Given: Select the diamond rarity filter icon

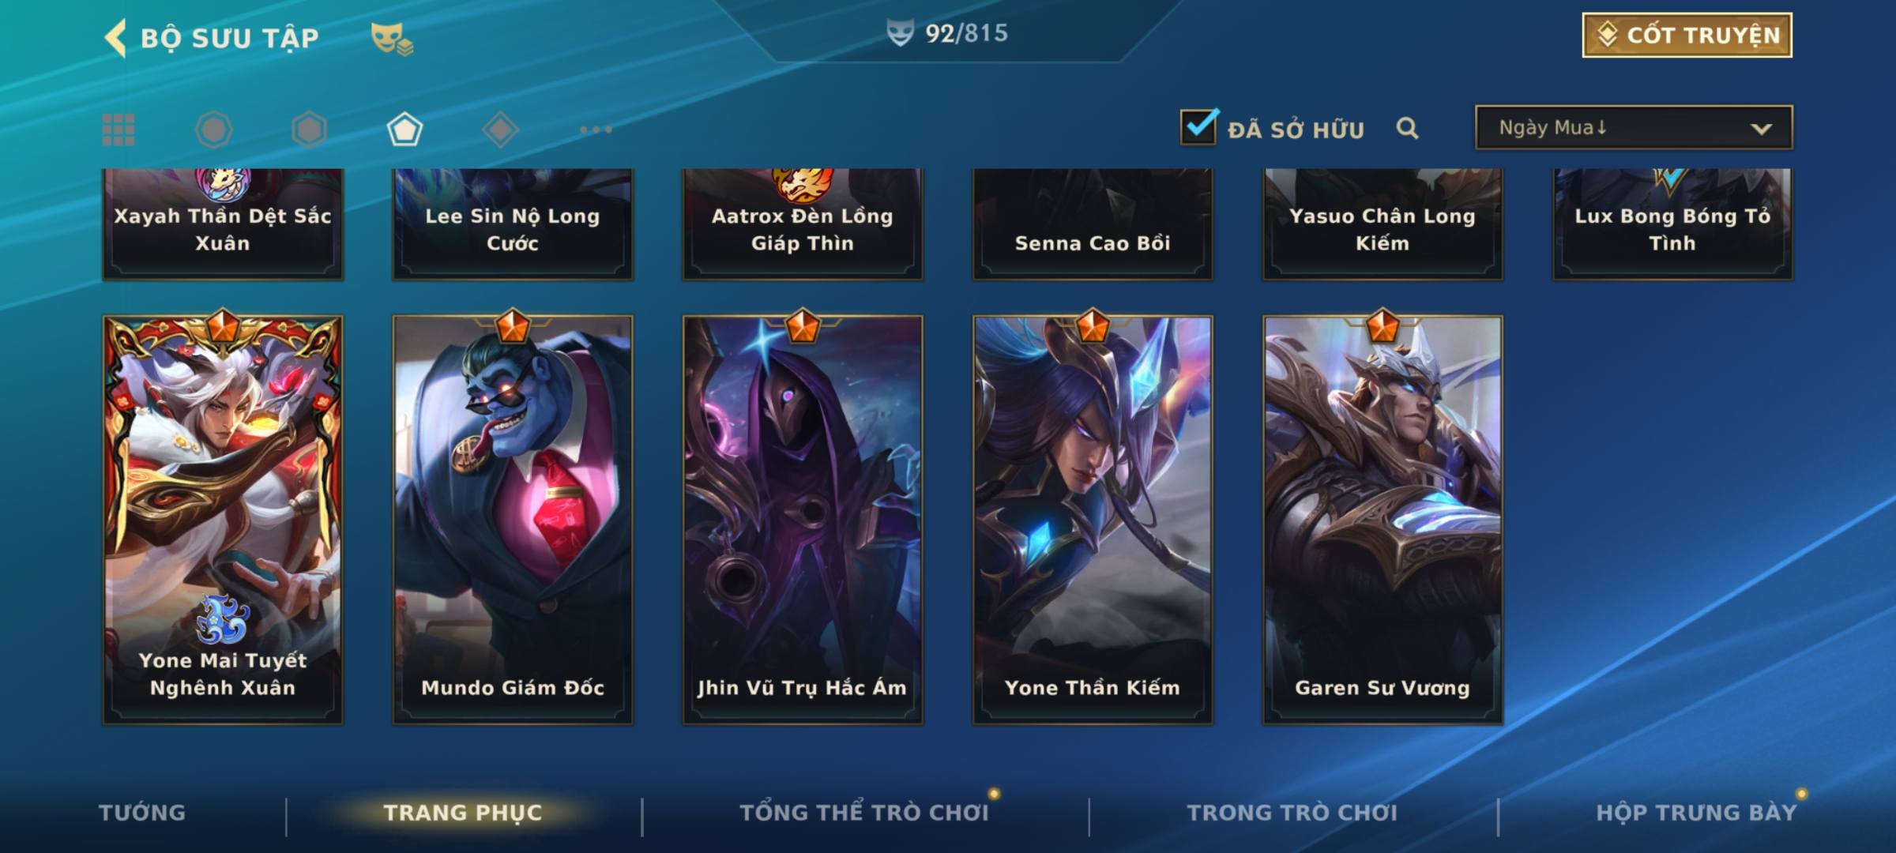Looking at the screenshot, I should coord(500,130).
